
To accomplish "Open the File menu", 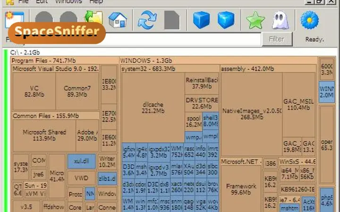I will [24, 2].
